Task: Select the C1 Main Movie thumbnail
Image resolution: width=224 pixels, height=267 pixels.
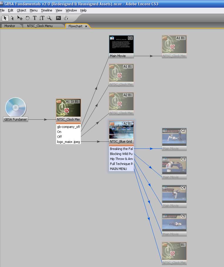Action: coord(121,46)
